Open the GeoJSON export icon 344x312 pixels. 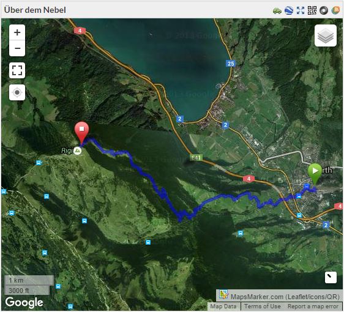tap(324, 10)
